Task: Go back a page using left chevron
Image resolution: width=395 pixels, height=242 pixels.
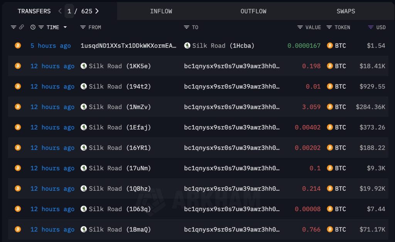Action: click(x=60, y=11)
